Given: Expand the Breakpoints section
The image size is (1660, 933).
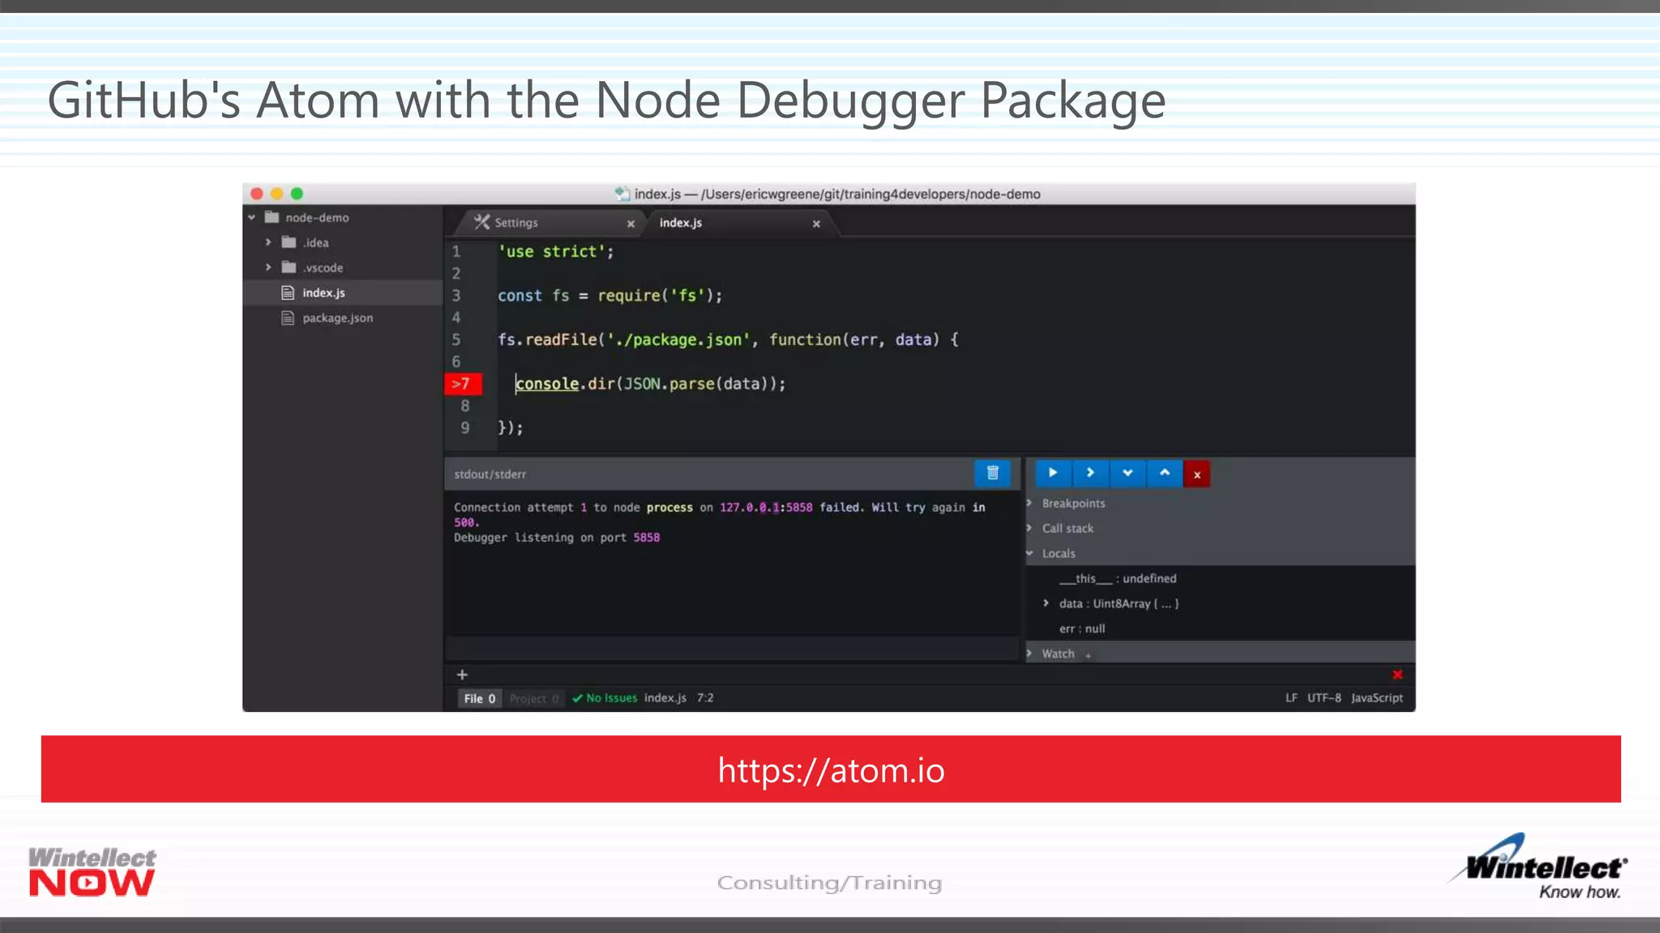Looking at the screenshot, I should pos(1029,503).
